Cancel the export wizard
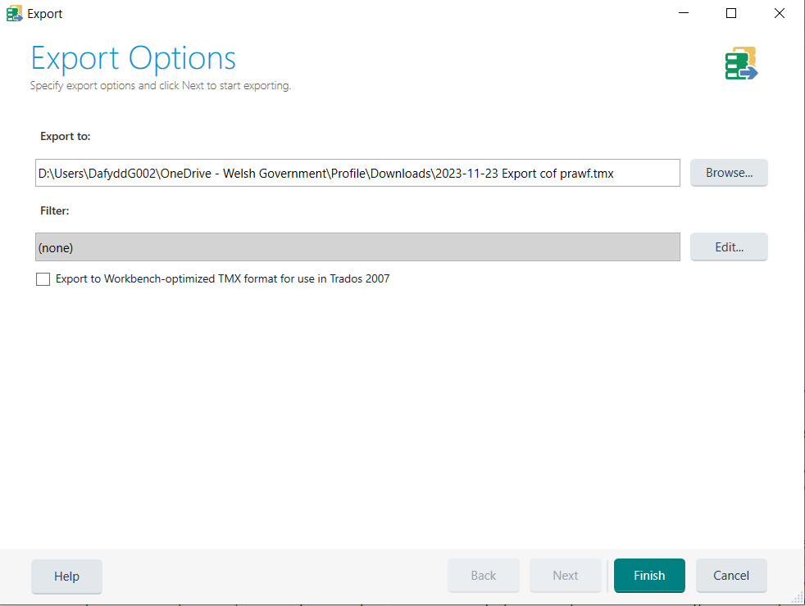Image resolution: width=805 pixels, height=606 pixels. 731,576
